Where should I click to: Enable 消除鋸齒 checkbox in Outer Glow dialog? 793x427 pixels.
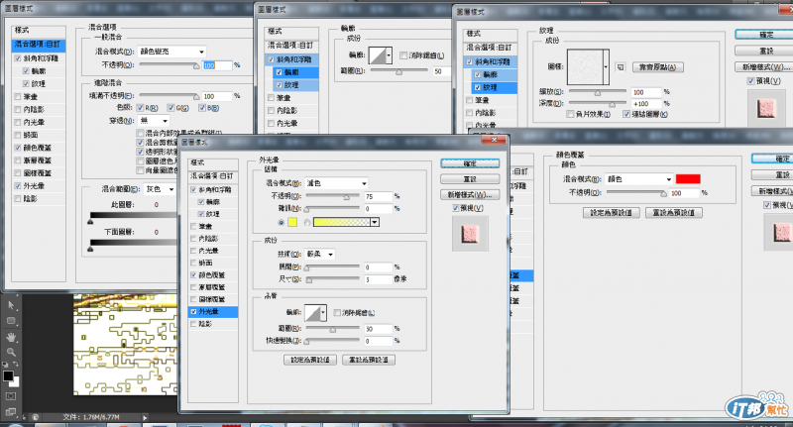tap(337, 313)
